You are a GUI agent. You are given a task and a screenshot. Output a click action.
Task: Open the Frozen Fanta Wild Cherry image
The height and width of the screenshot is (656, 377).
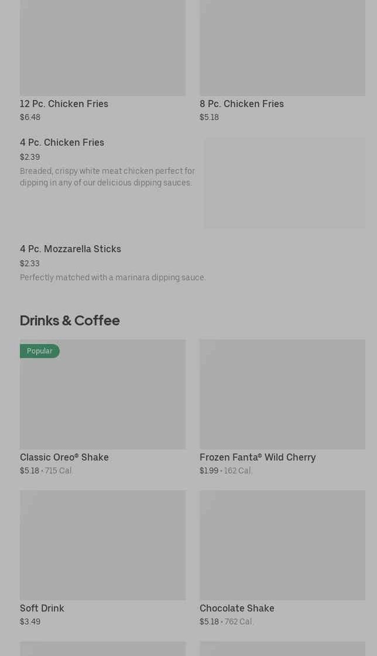coord(282,394)
